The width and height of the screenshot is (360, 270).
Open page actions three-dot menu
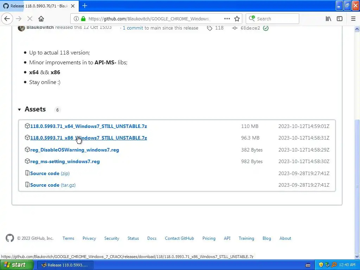pyautogui.click(x=227, y=19)
